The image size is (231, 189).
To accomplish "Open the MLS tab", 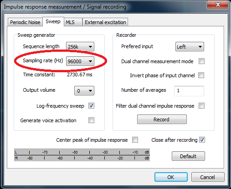I will click(x=73, y=22).
